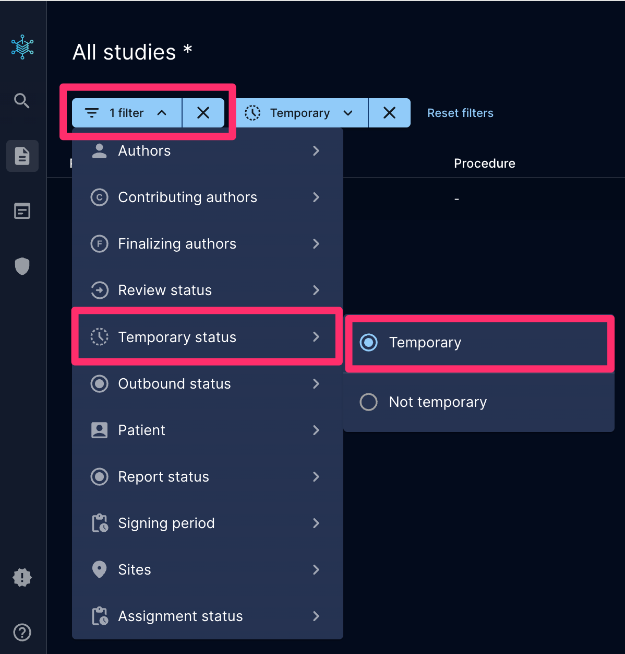
Task: Choose Contributing authors menu entry
Action: pyautogui.click(x=207, y=197)
